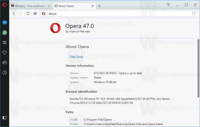Maximize the Opera window
The image size is (200, 127).
click(x=186, y=5)
